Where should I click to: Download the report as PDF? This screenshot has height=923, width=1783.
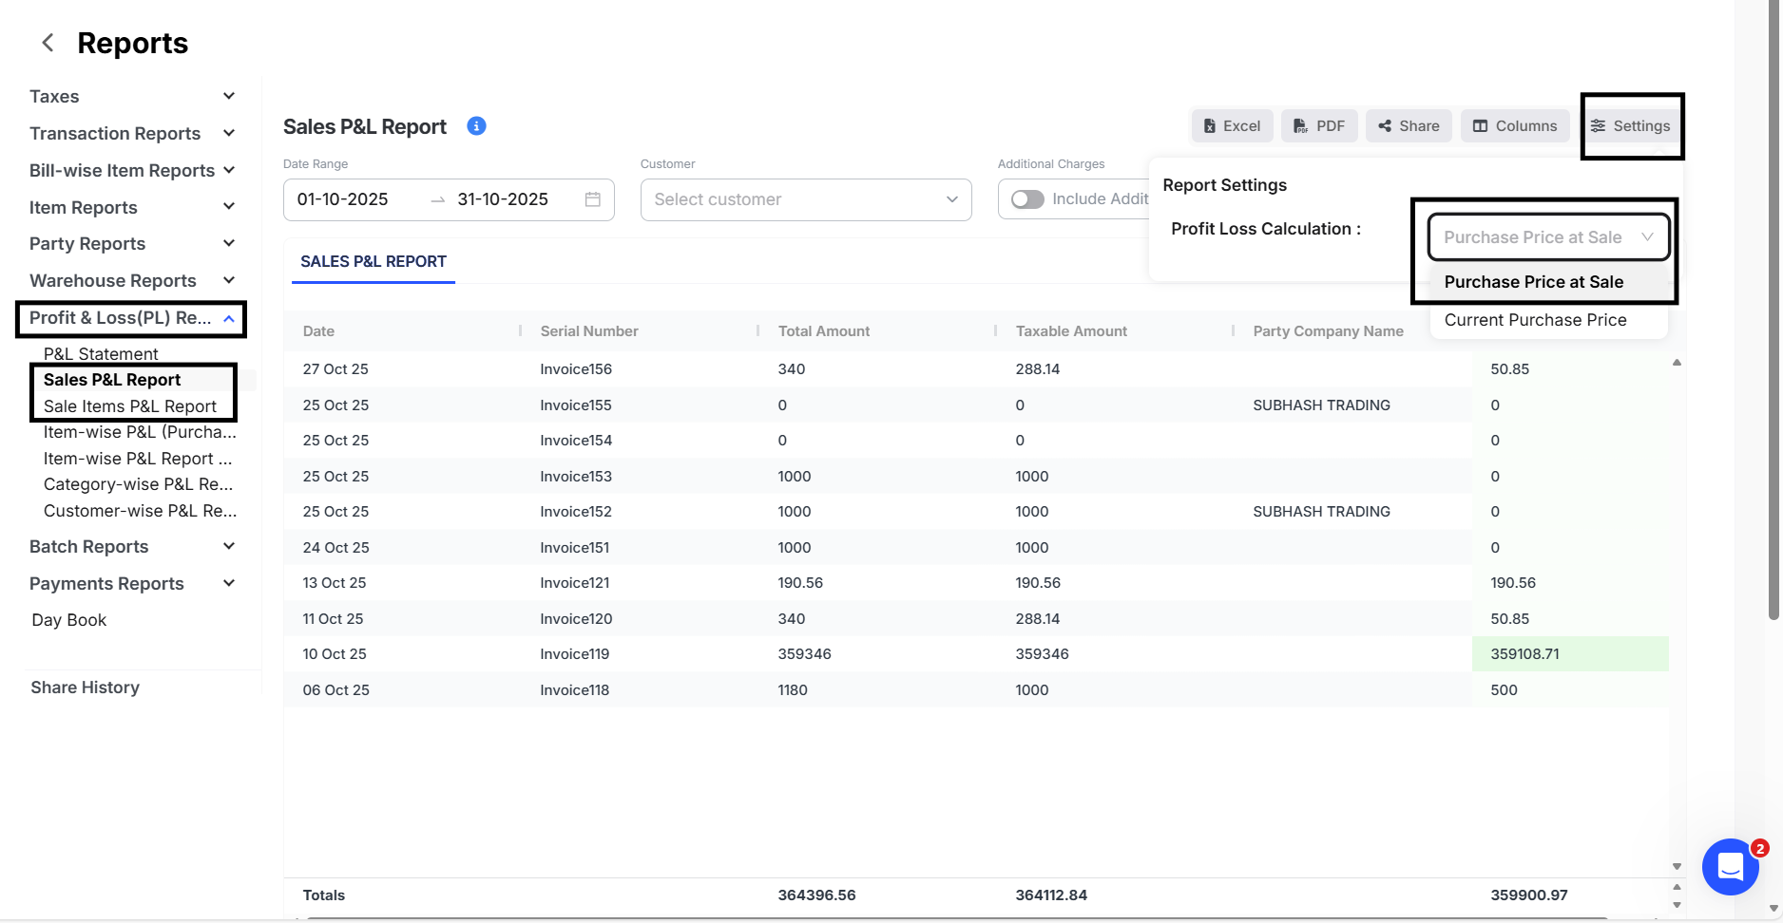[x=1318, y=126]
